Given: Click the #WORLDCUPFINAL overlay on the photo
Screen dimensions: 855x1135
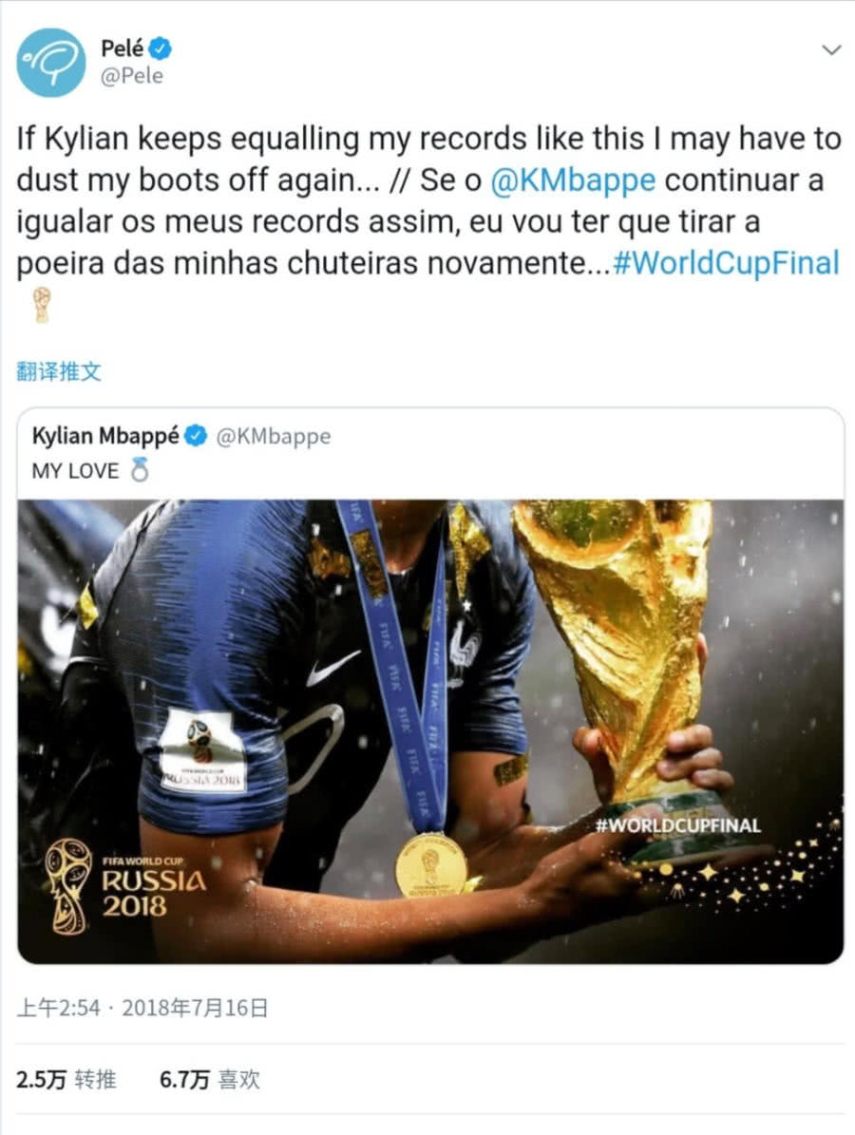Looking at the screenshot, I should click(x=677, y=825).
